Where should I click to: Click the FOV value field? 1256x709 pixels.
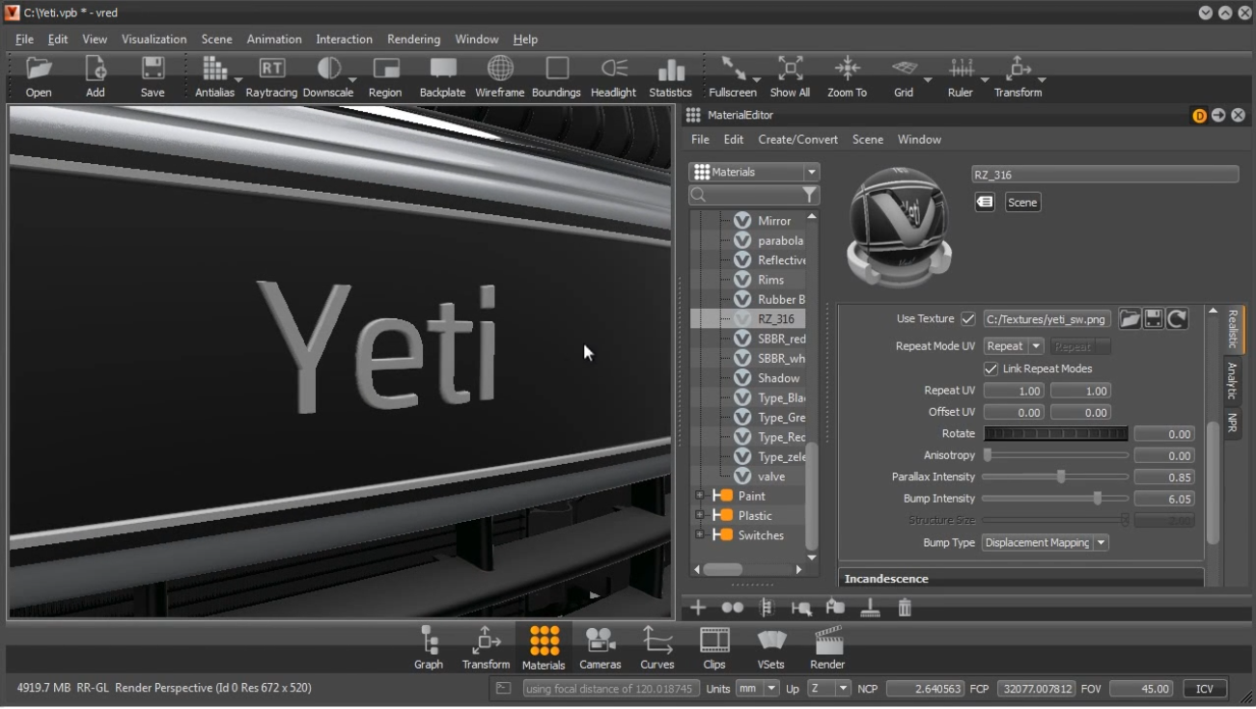1141,689
